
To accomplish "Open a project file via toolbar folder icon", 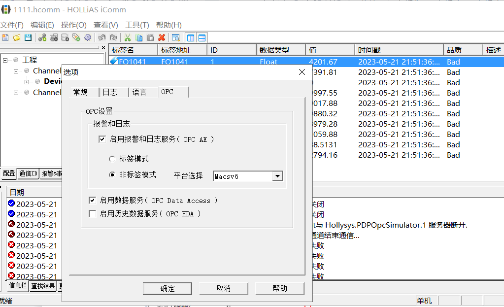I will click(x=17, y=37).
